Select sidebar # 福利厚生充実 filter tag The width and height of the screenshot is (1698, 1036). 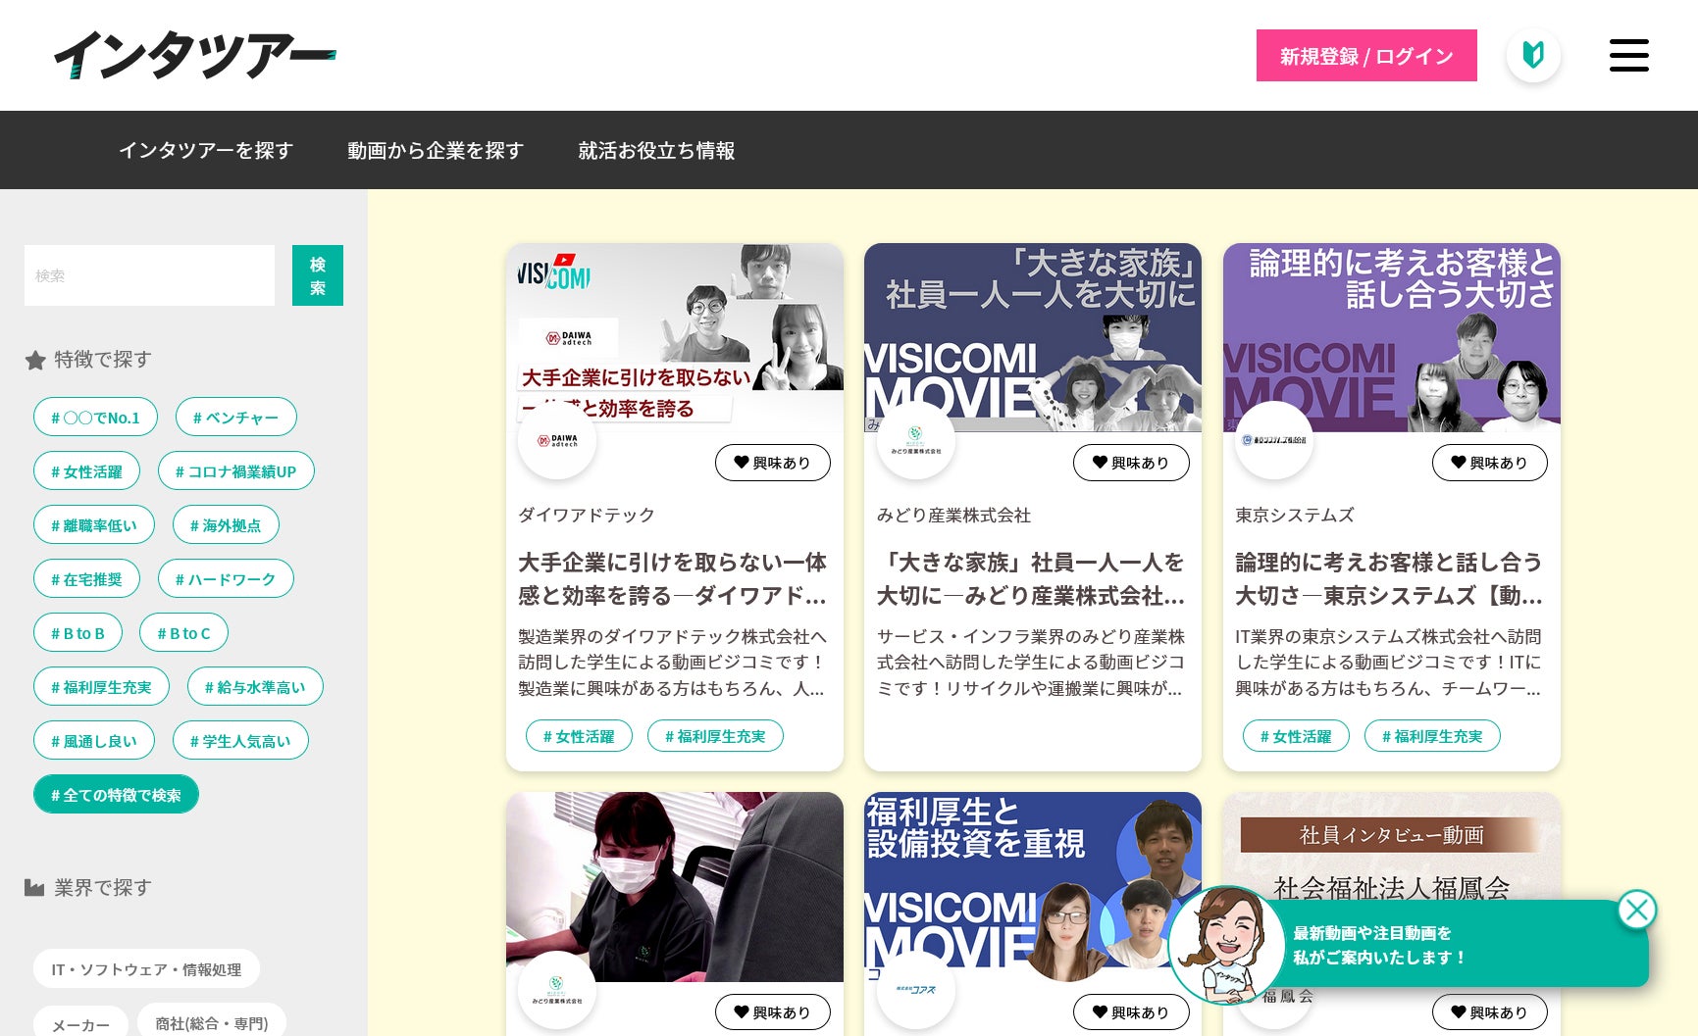101,686
